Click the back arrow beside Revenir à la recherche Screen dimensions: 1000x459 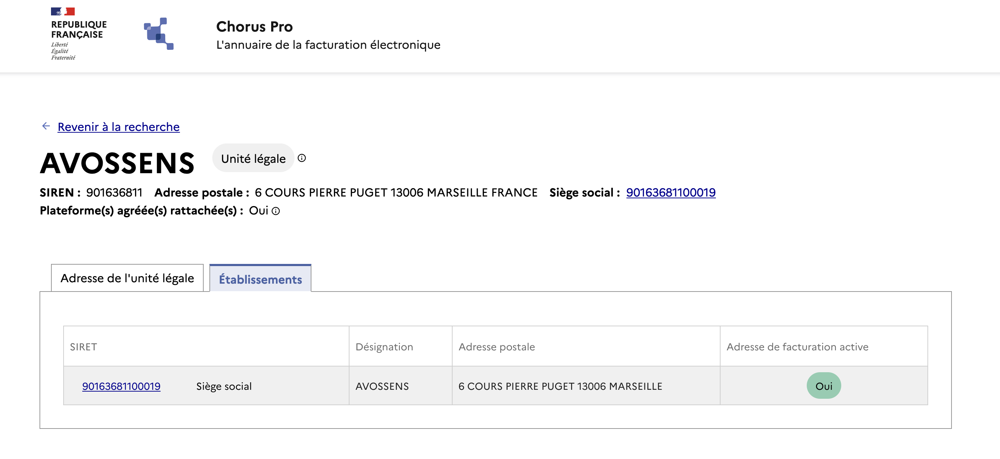[x=46, y=126]
